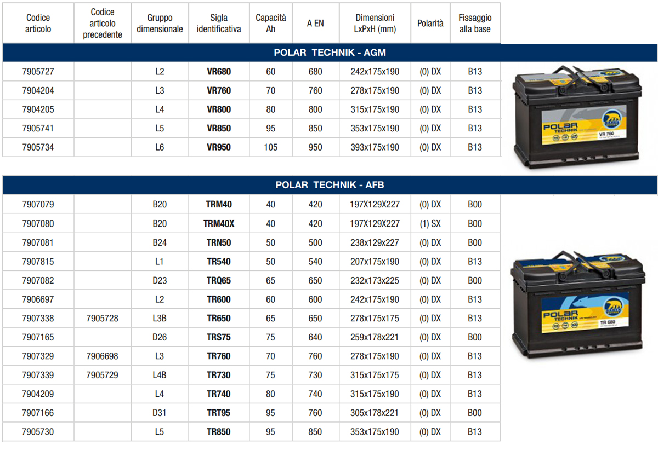658x462 pixels.
Task: Select article code 7904209
Action: coord(38,394)
